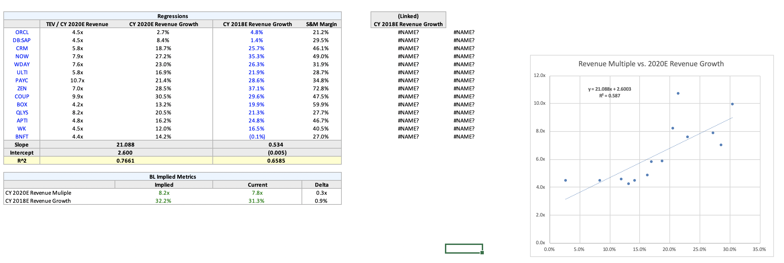Select the current 31.3% growth value
This screenshot has width=784, height=263.
click(x=256, y=201)
